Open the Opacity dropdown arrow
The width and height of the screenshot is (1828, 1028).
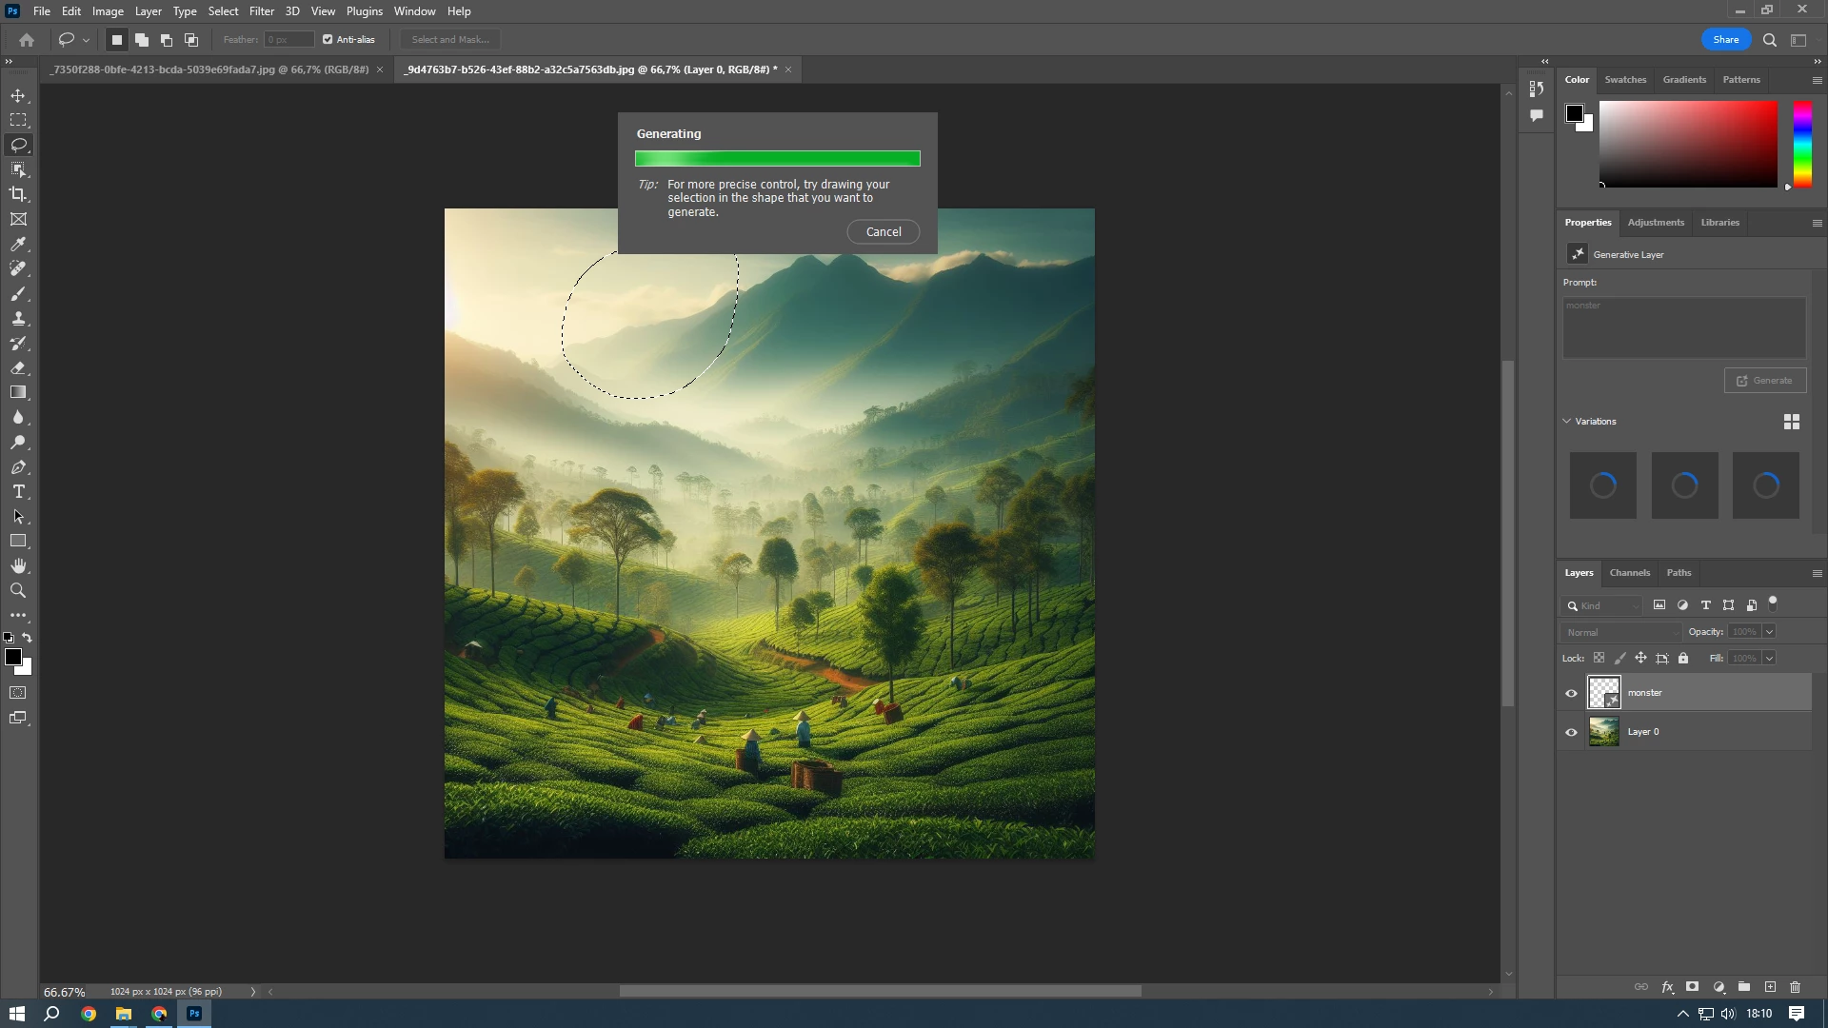coord(1769,632)
